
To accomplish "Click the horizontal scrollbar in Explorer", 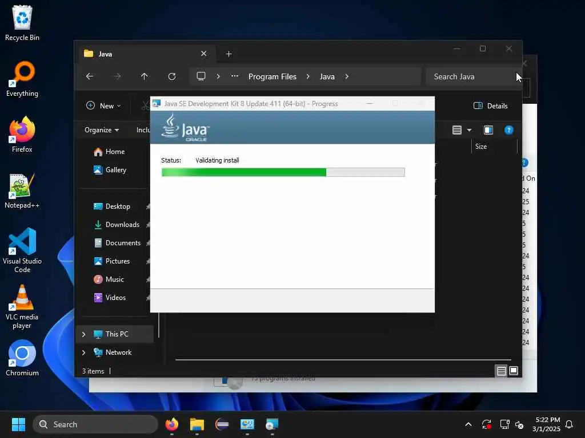I will pyautogui.click(x=343, y=360).
